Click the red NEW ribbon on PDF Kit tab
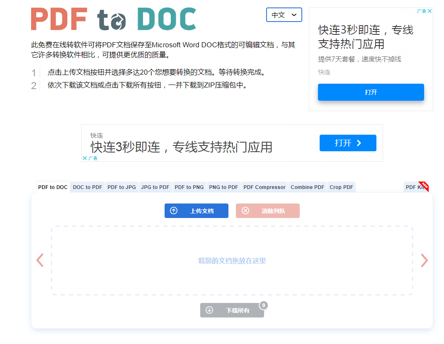 coord(425,186)
